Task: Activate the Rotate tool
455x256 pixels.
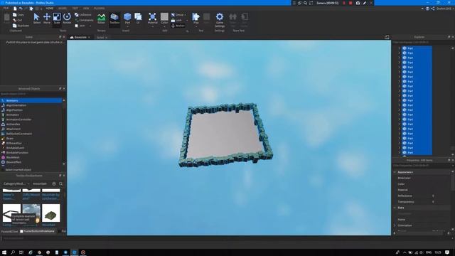Action: 67,18
